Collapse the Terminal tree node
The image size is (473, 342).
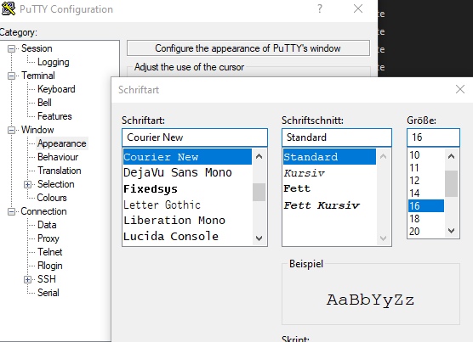[11, 76]
